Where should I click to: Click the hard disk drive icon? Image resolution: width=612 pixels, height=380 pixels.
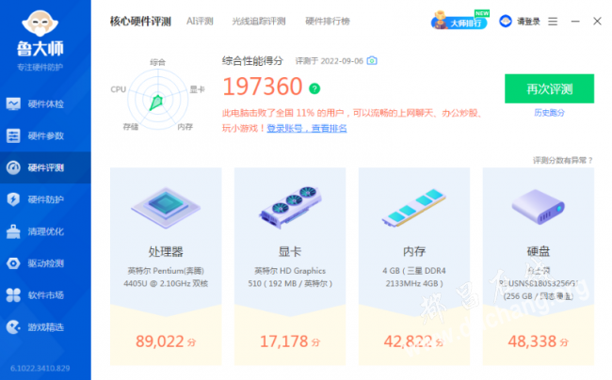tap(539, 207)
